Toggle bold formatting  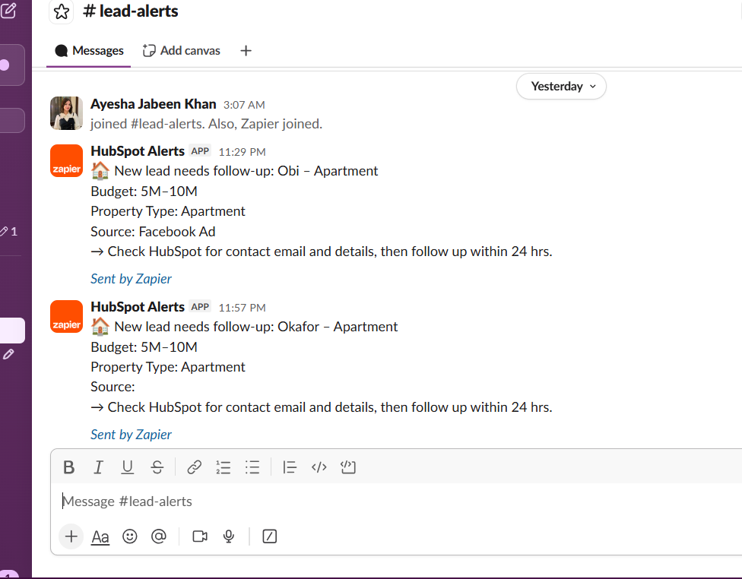(x=68, y=467)
